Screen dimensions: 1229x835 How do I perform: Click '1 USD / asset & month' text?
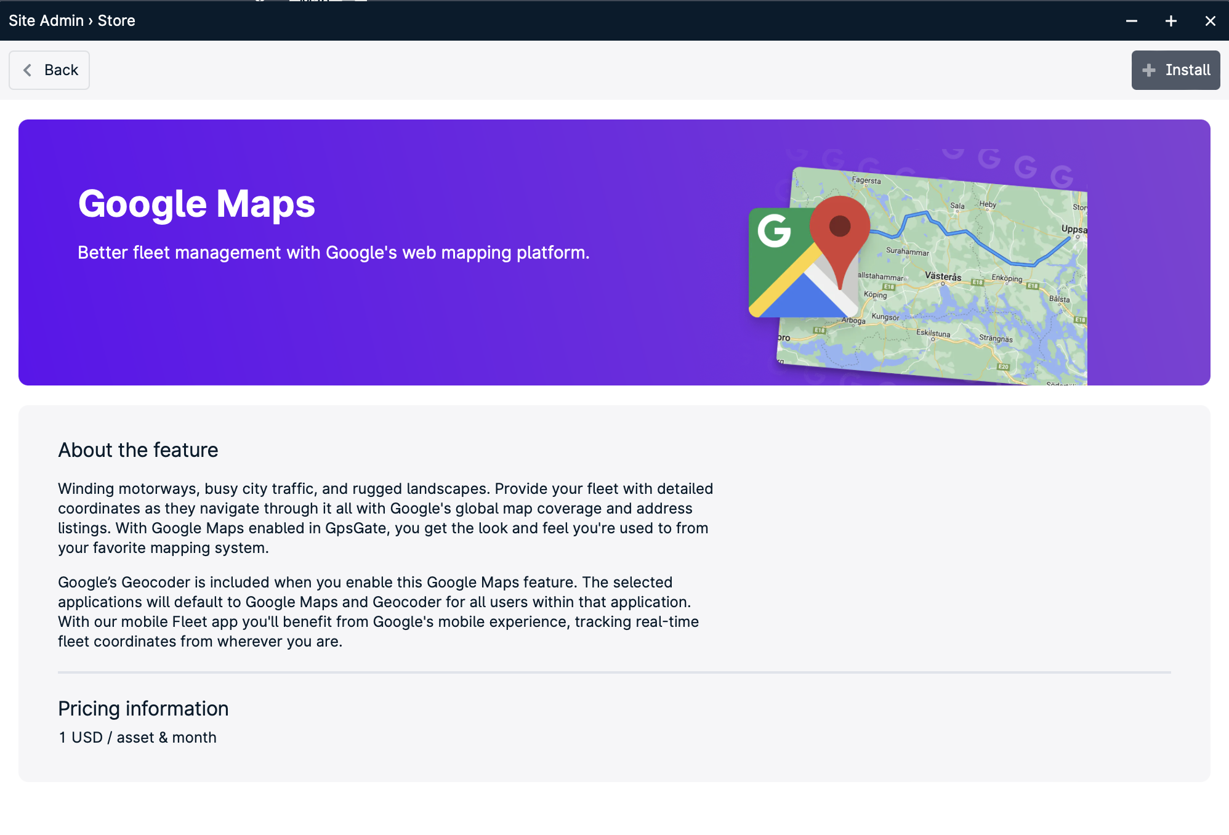[x=137, y=738]
